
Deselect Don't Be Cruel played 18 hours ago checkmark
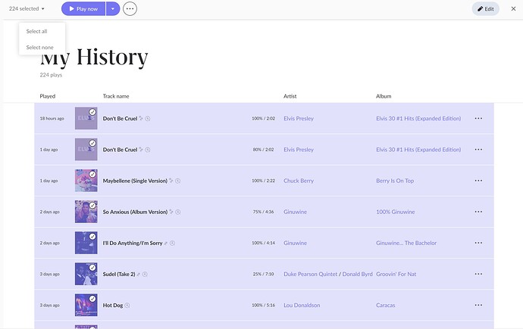point(92,112)
